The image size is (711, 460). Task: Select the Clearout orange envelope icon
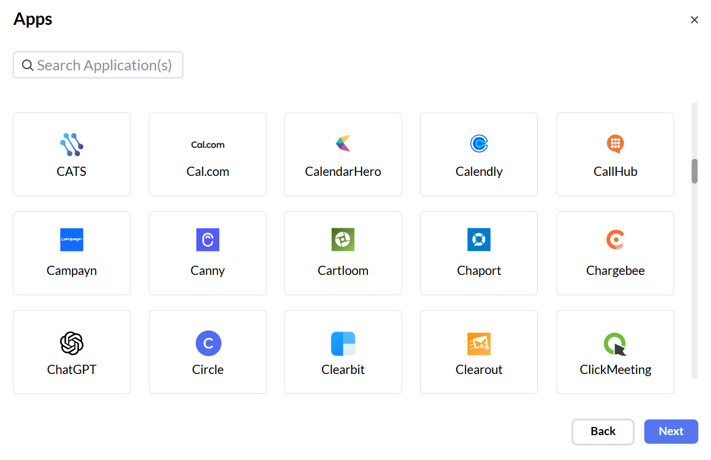(x=479, y=344)
